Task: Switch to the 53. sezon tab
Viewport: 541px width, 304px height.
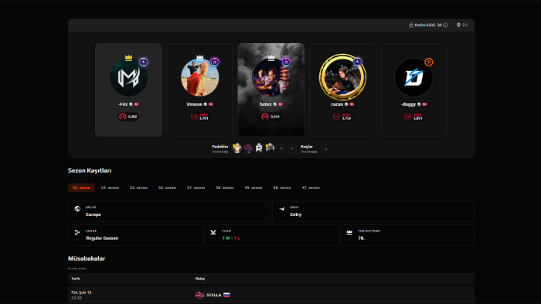Action: [138, 187]
